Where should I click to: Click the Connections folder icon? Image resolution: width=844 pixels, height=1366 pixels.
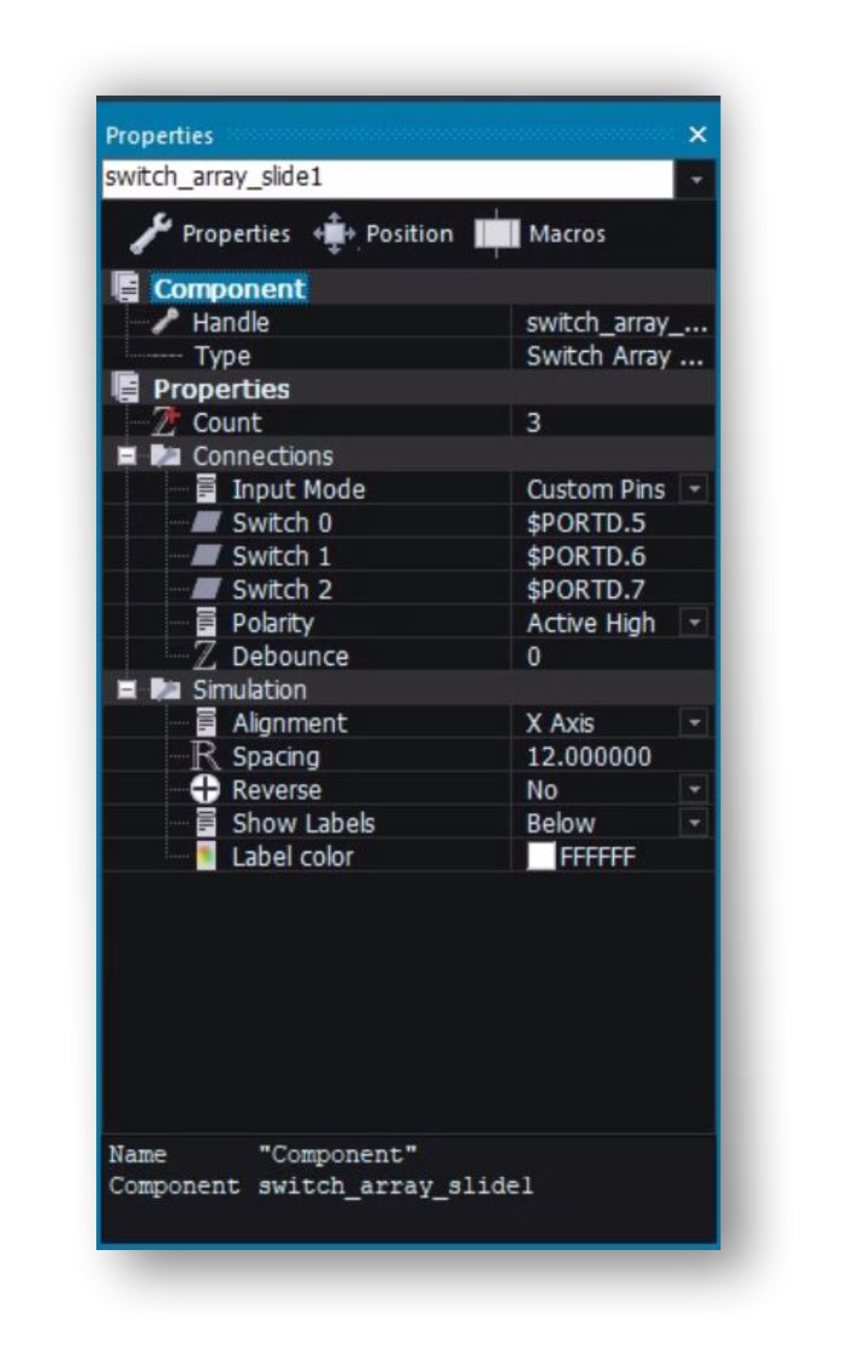tap(165, 455)
